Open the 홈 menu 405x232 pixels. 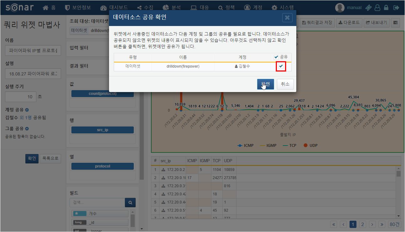(49, 8)
